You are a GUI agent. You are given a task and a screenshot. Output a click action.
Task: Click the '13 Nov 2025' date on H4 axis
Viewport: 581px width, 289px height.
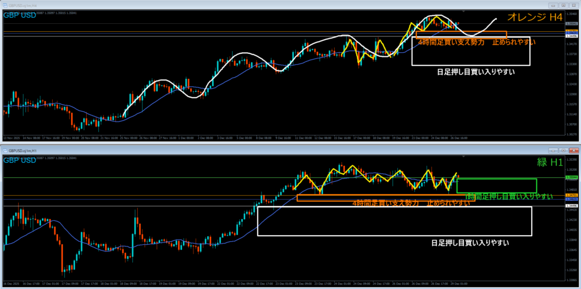pyautogui.click(x=12, y=137)
